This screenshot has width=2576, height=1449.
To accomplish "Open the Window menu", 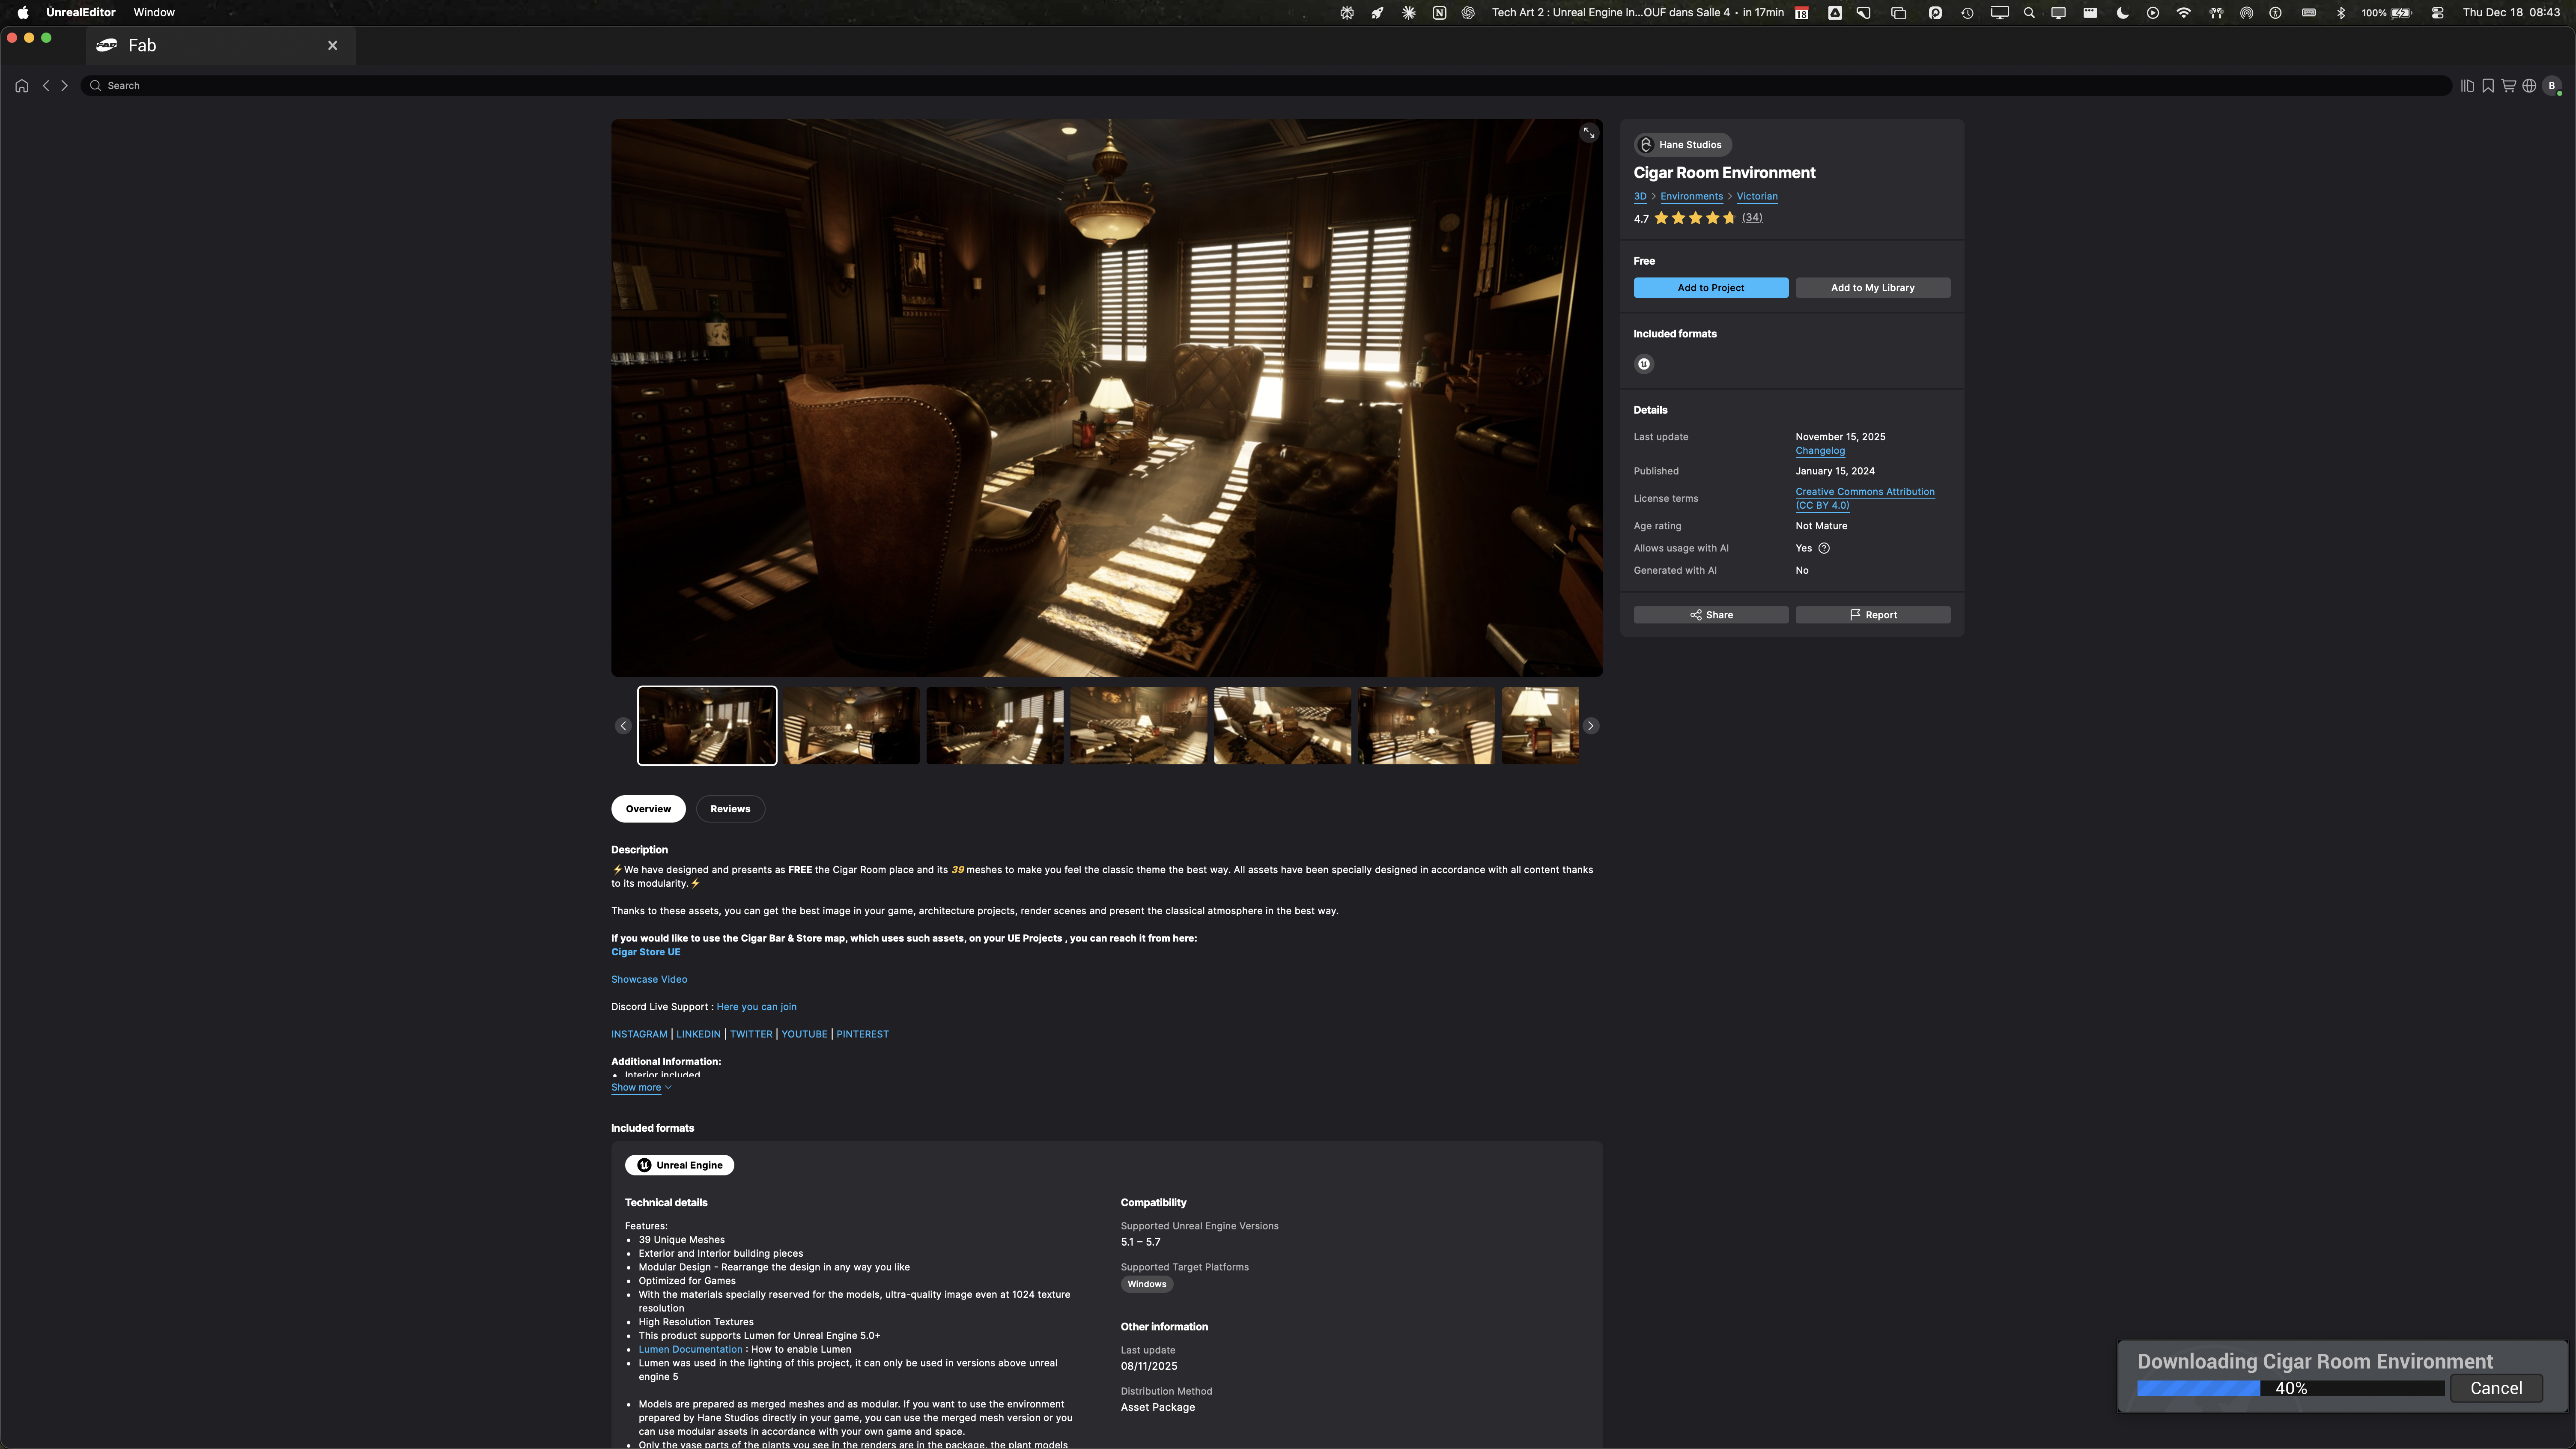I will [x=154, y=13].
